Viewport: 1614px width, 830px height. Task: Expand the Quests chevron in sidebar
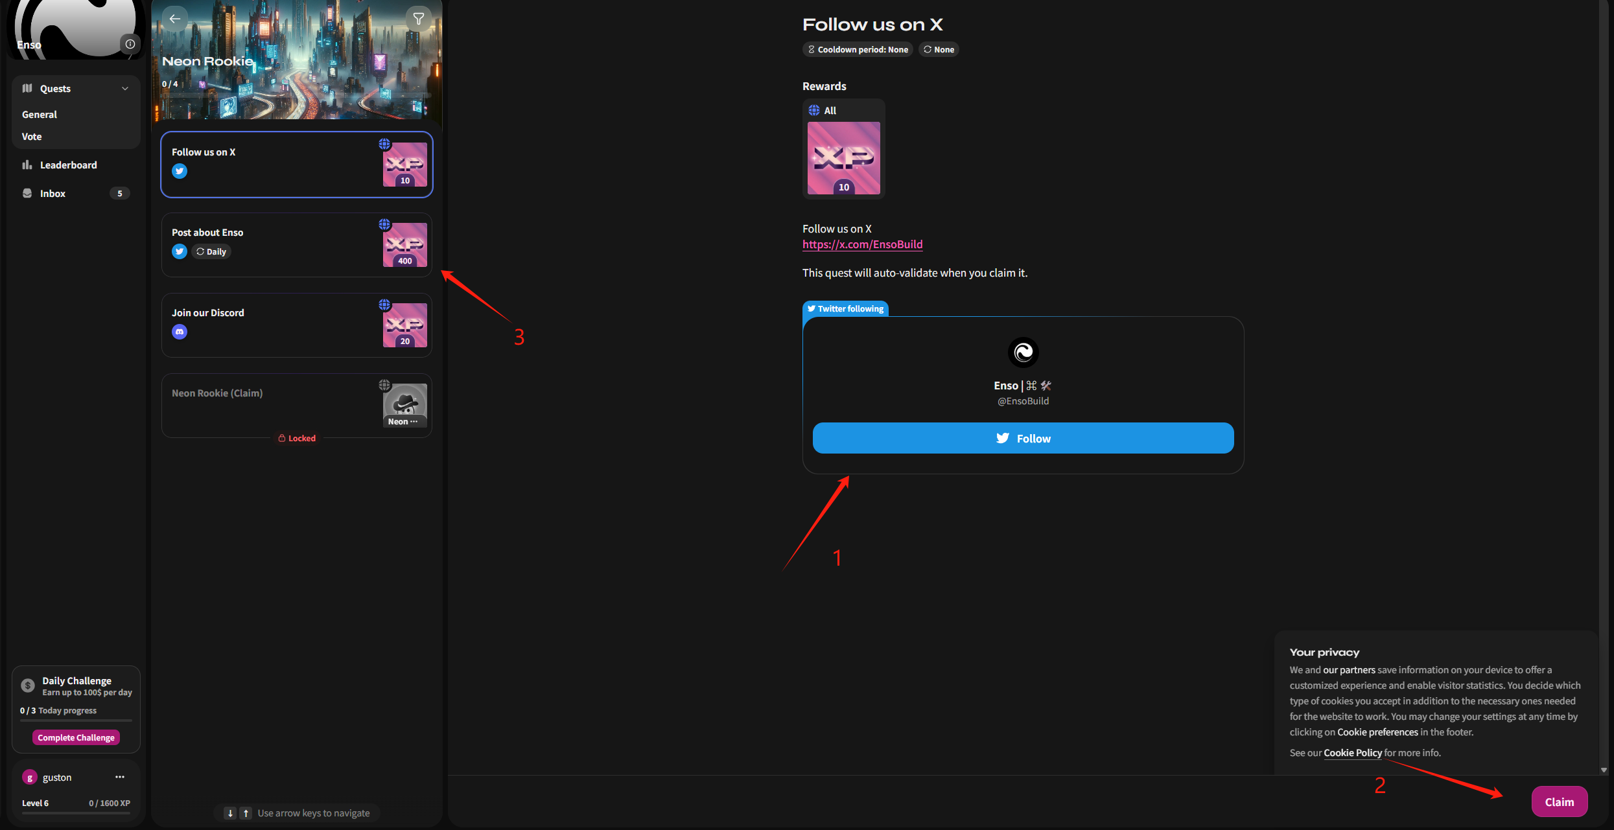[x=125, y=89]
